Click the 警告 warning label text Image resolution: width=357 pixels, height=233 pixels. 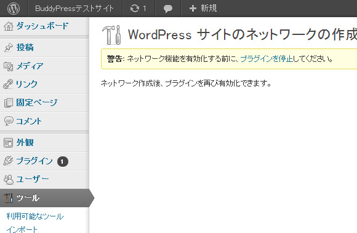pyautogui.click(x=116, y=59)
